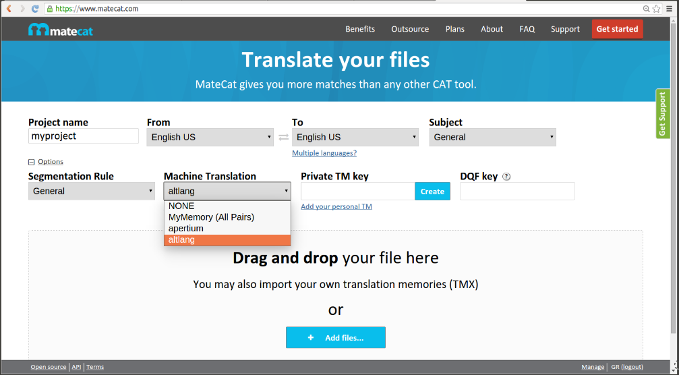
Task: Open the Outsource page
Action: (410, 29)
